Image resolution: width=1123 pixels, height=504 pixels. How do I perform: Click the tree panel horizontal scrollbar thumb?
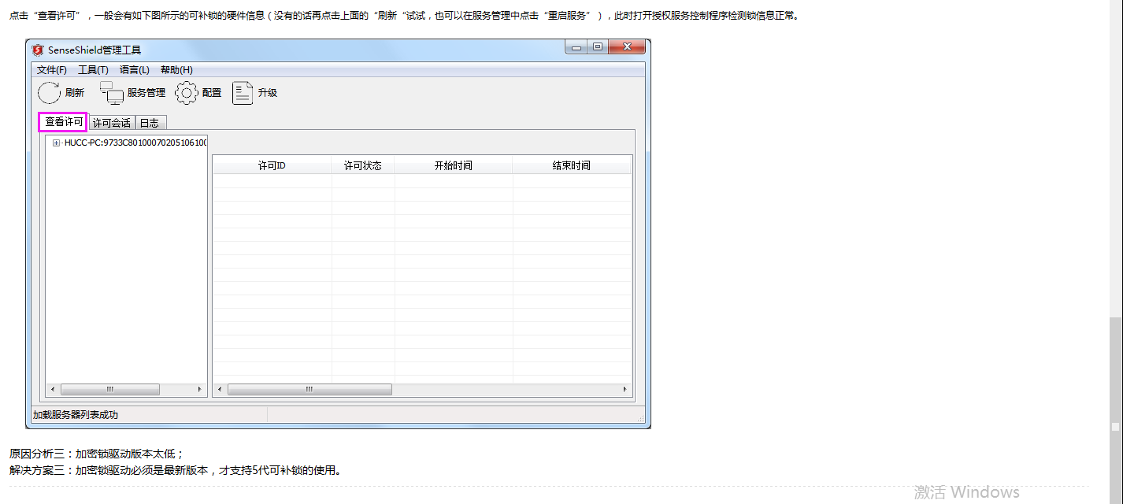pyautogui.click(x=110, y=389)
